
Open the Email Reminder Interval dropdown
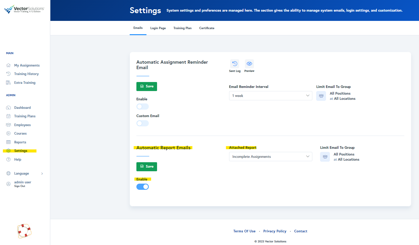[x=270, y=96]
